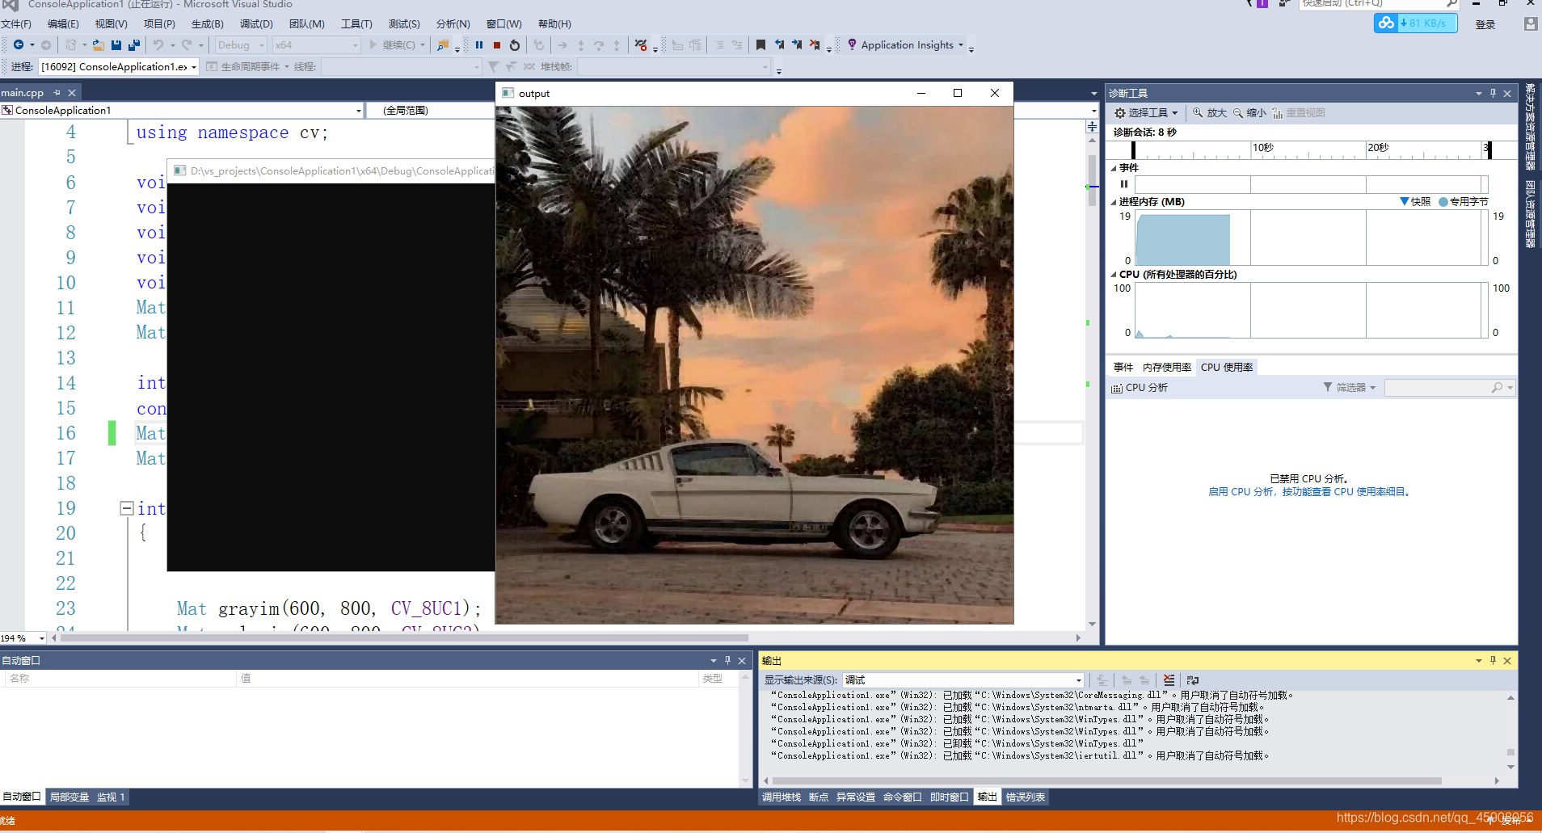Collapse the 事件 section in diagnostics

pyautogui.click(x=1114, y=168)
